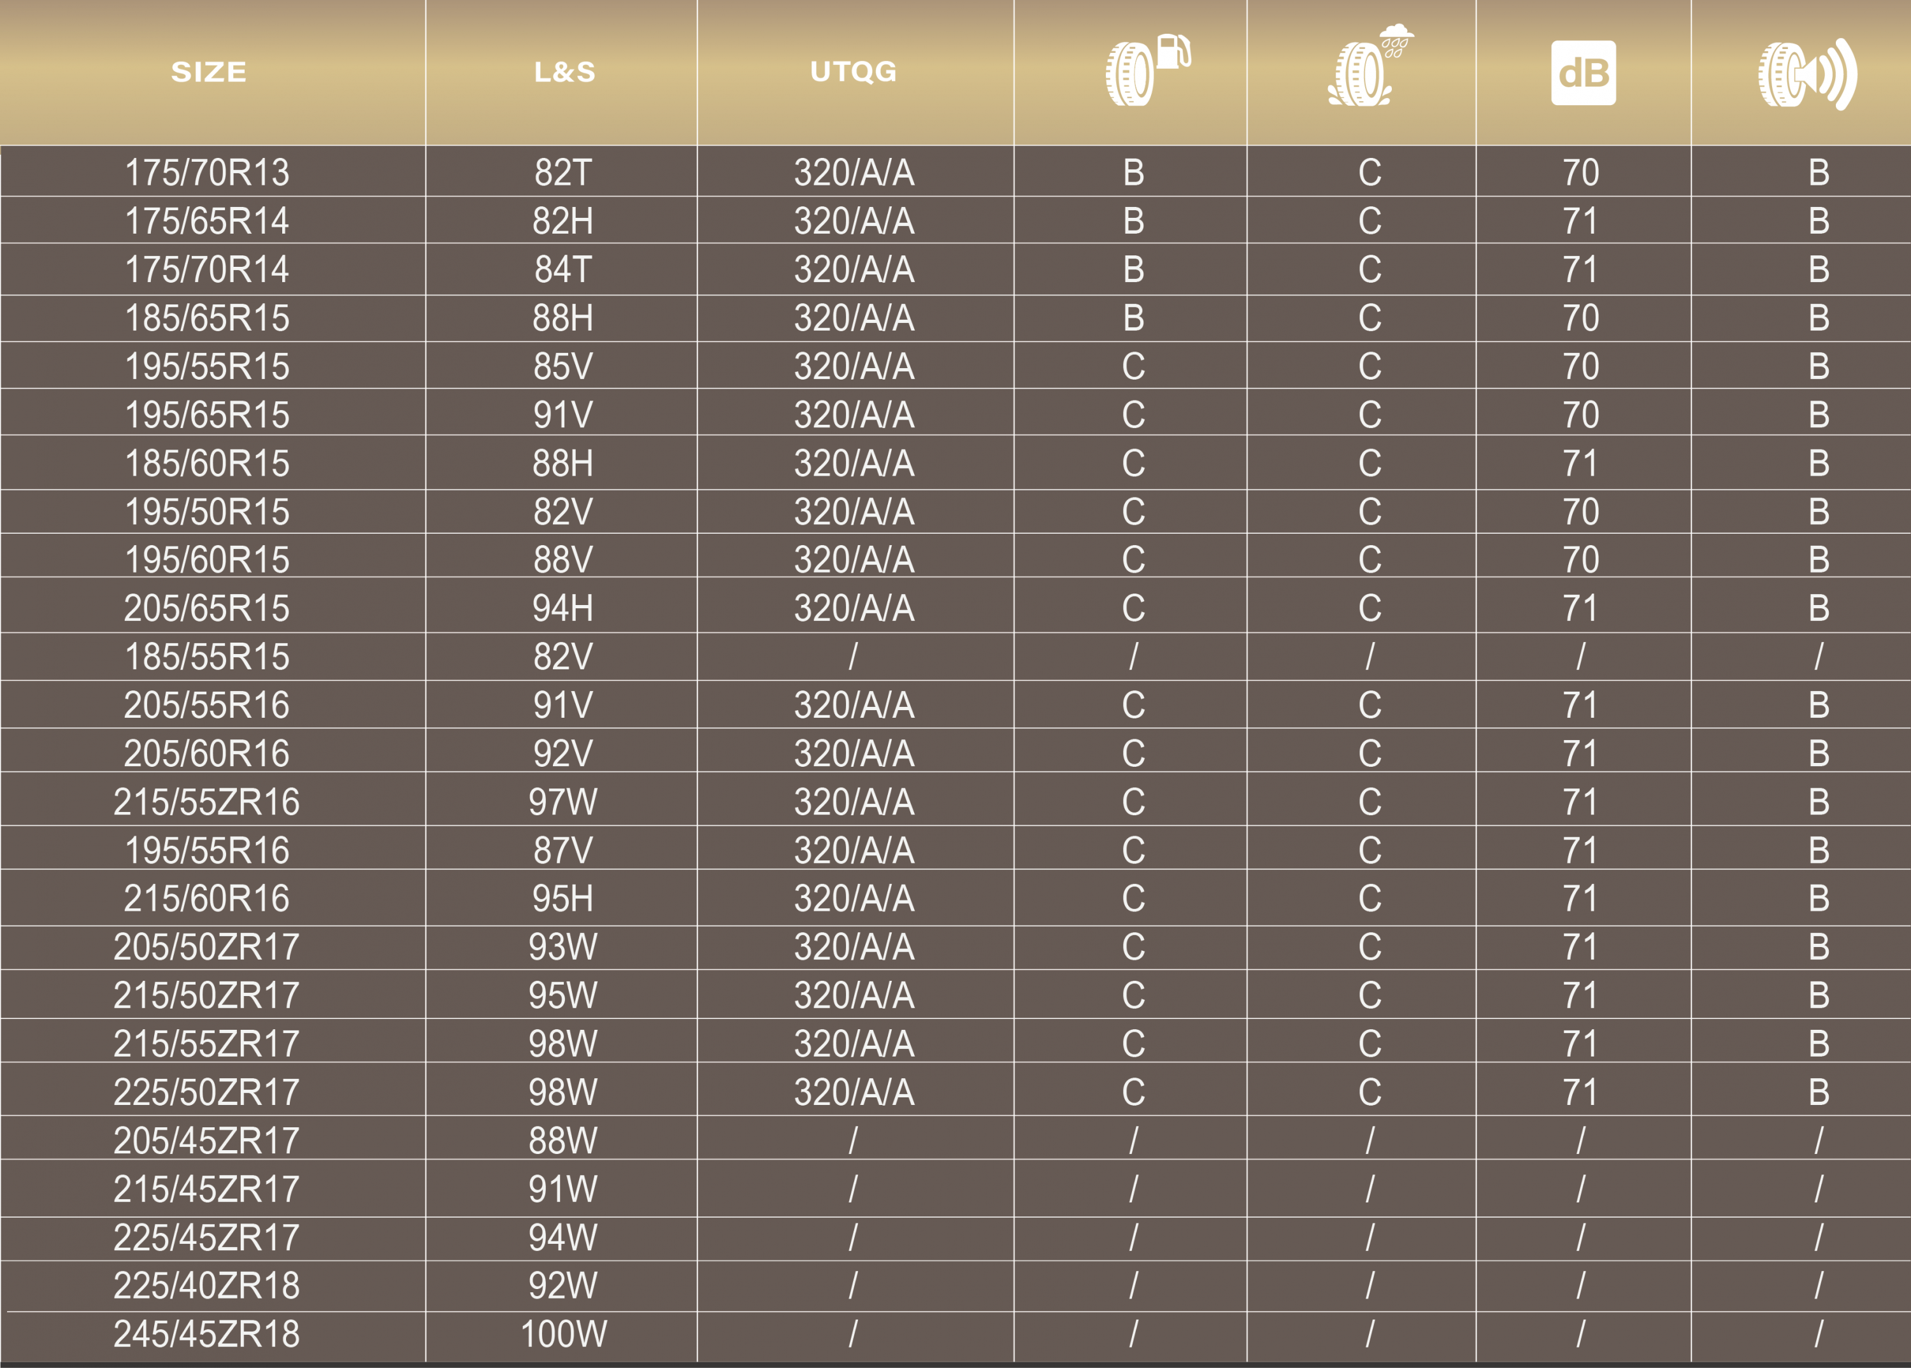Click size cell 205/55R16
Screen dimensions: 1911x1368
[x=207, y=705]
